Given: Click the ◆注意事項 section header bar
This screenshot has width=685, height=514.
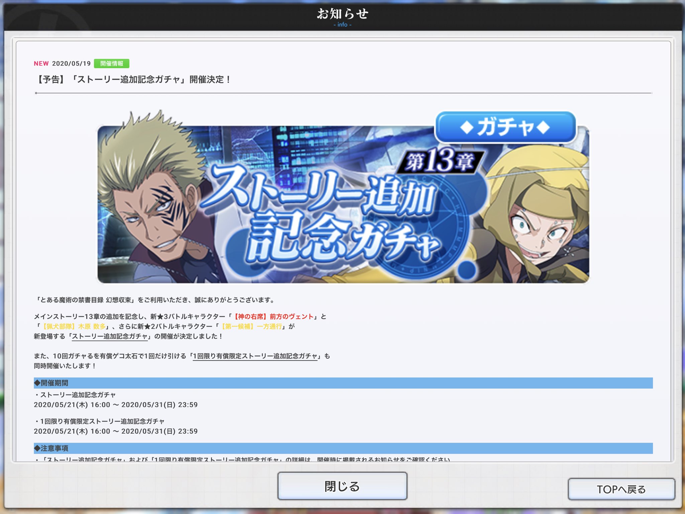Looking at the screenshot, I should [343, 448].
